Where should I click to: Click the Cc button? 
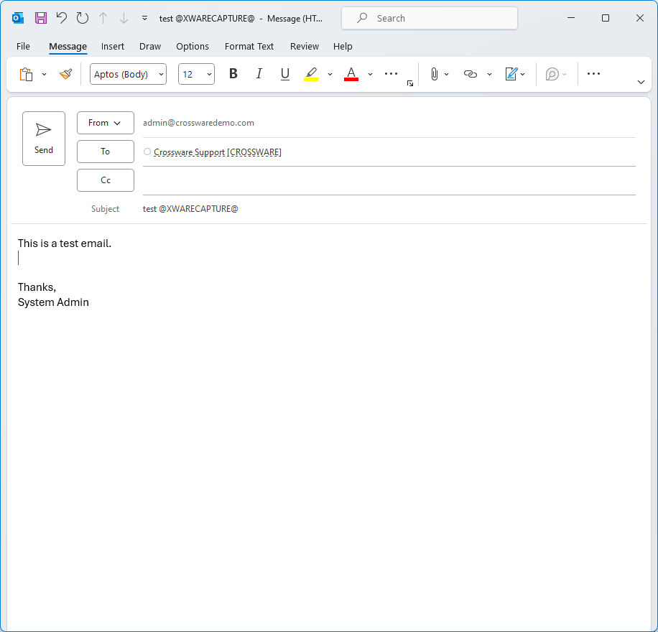click(105, 180)
